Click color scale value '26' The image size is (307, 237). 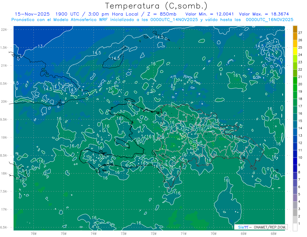300,40
